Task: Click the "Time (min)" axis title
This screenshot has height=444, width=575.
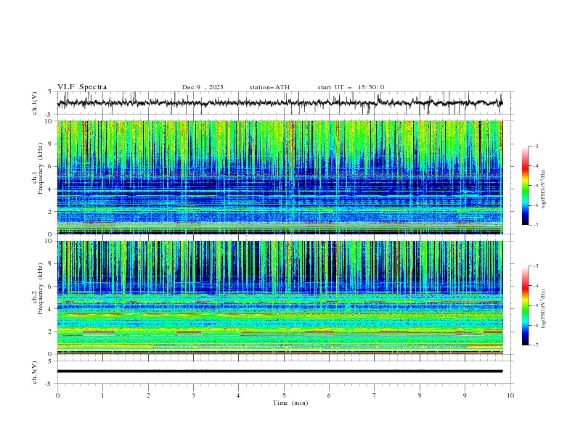Action: (x=290, y=403)
